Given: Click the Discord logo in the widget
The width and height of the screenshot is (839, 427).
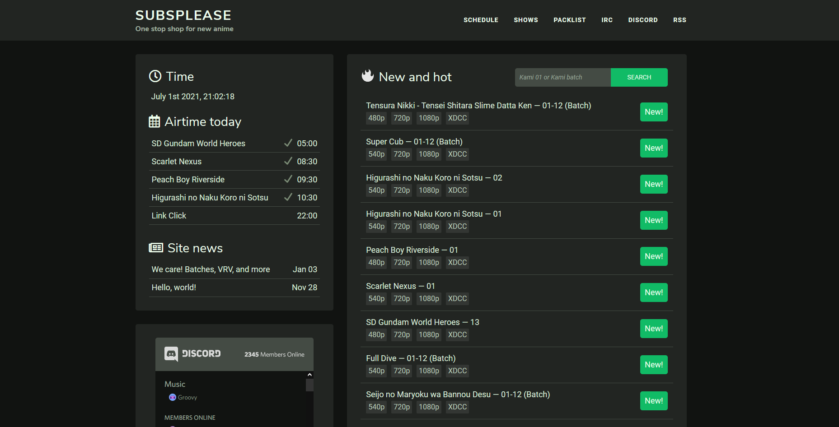Looking at the screenshot, I should (192, 354).
